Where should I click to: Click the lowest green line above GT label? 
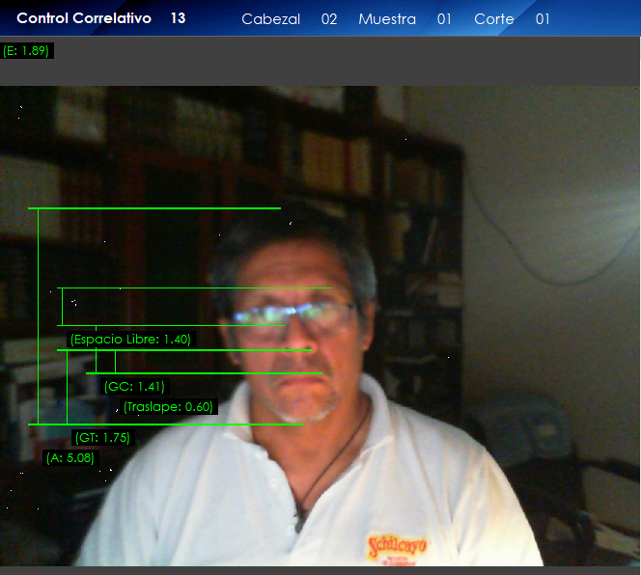pyautogui.click(x=164, y=424)
